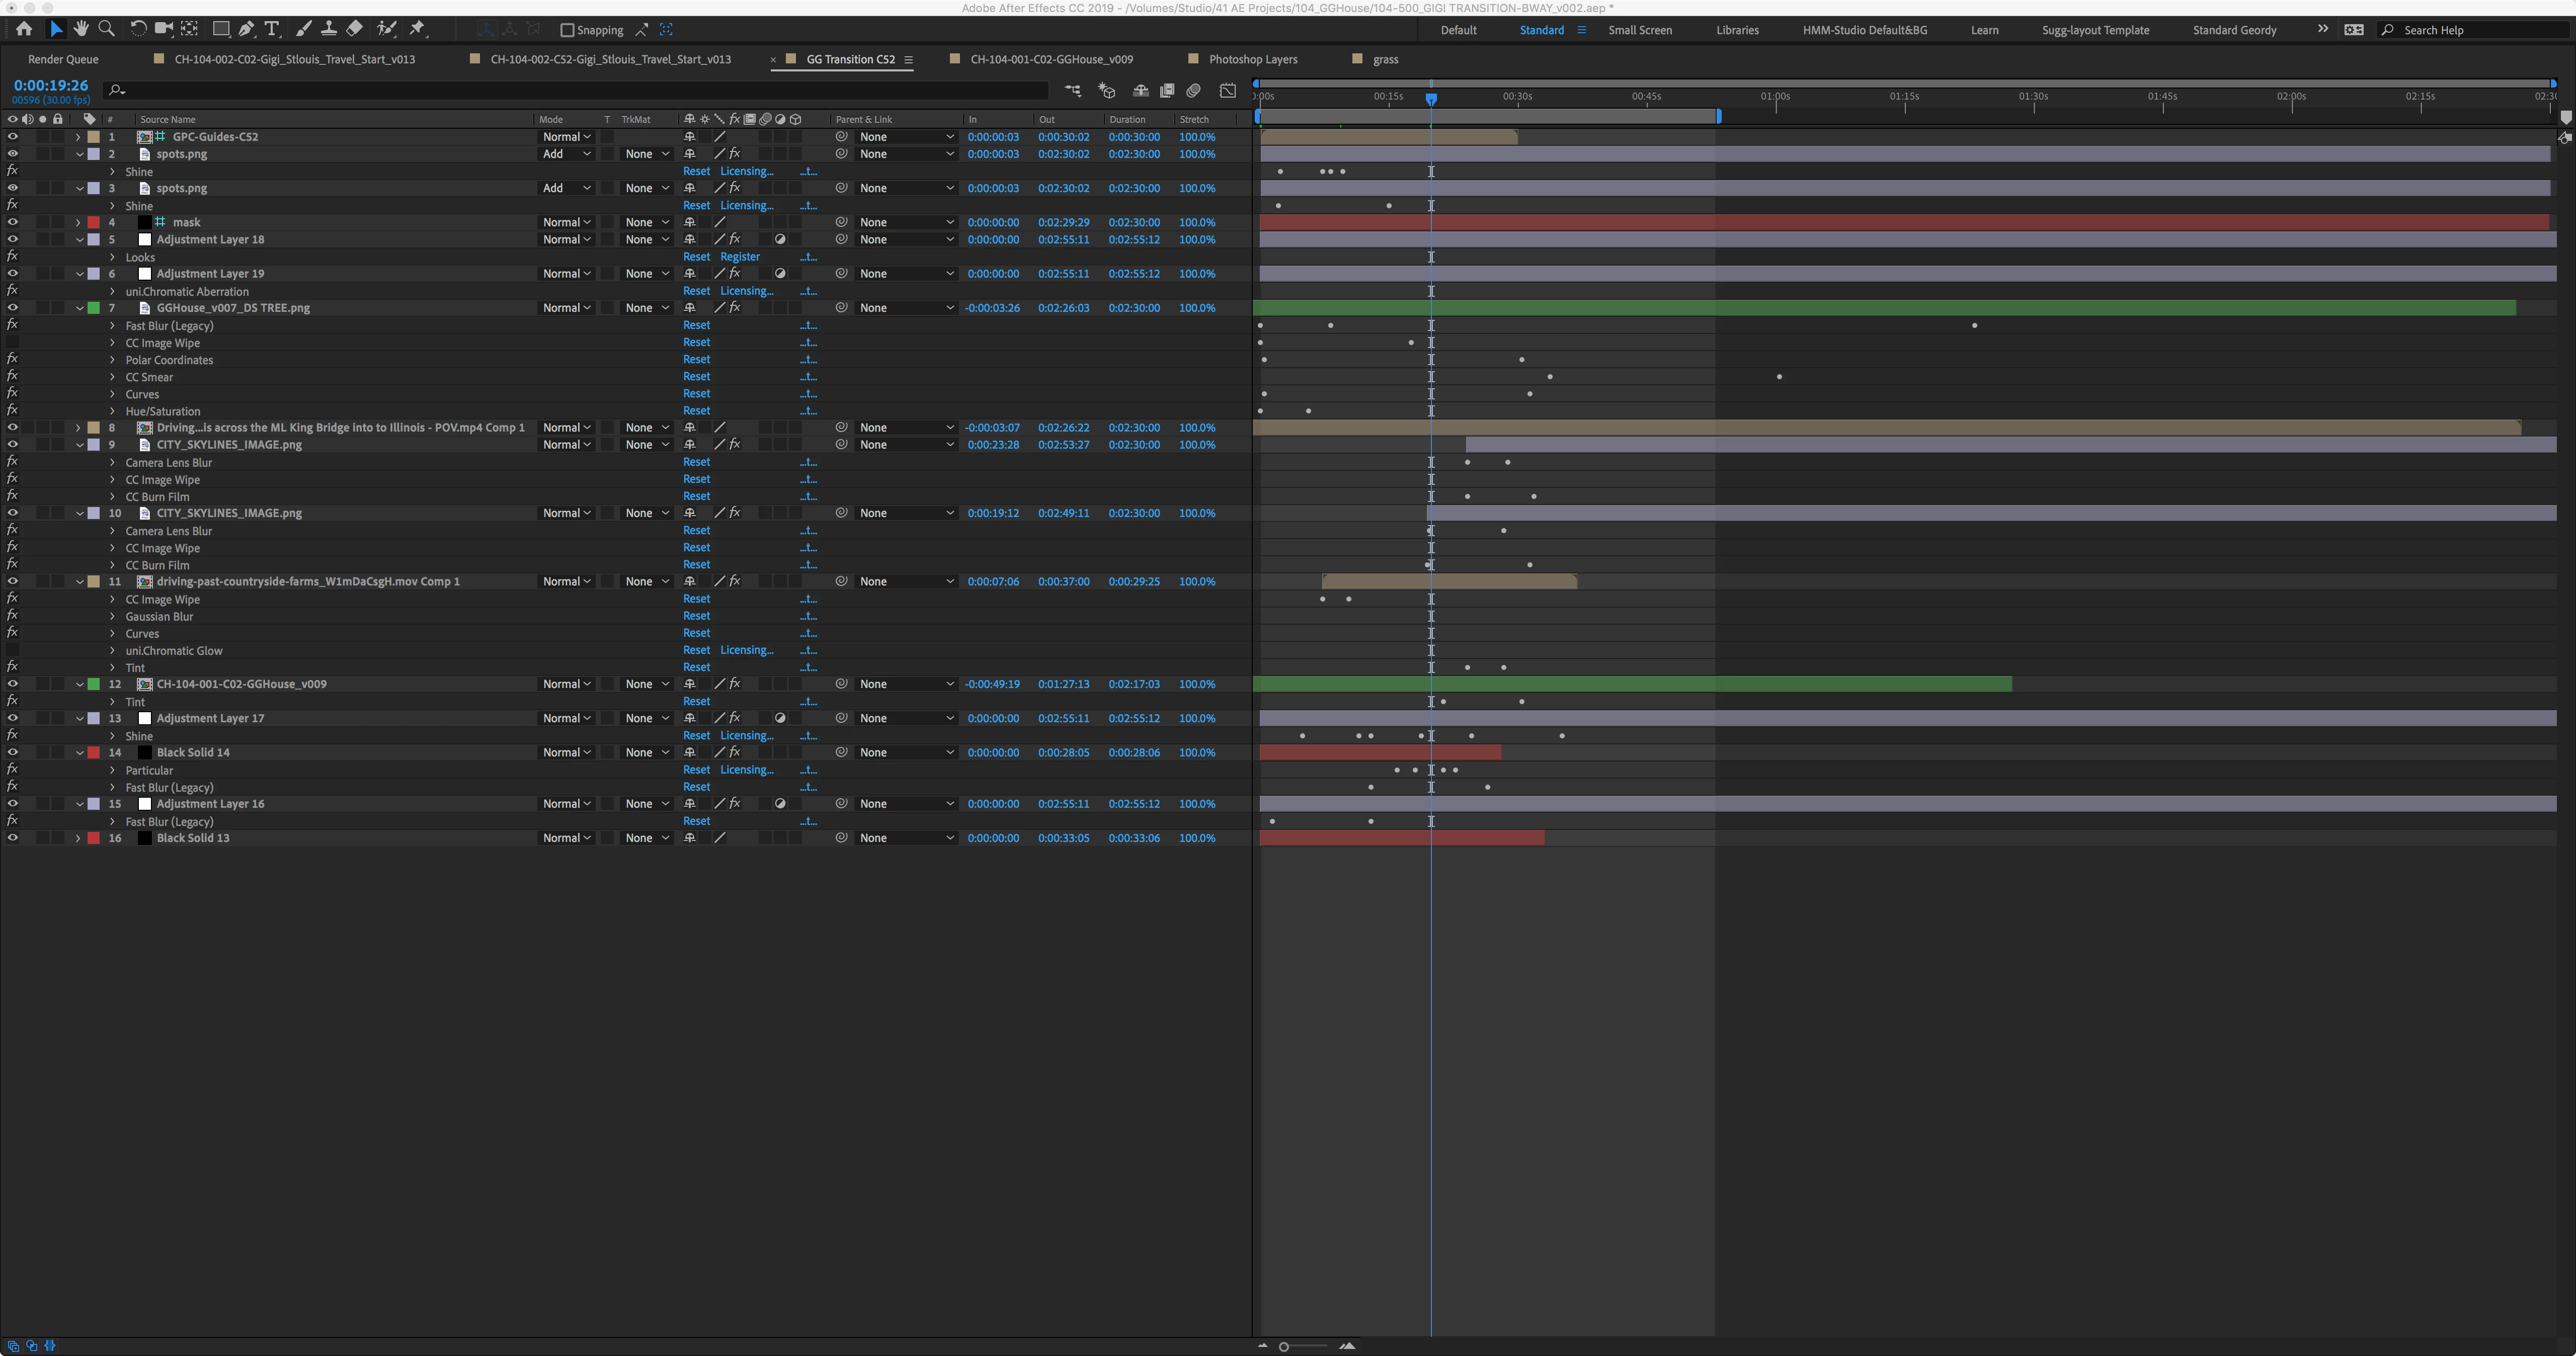
Task: Select the Zoom tool in toolbar
Action: (106, 29)
